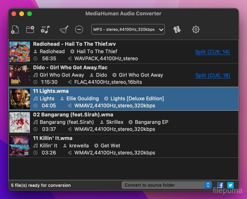Click the Twitter icon in status bar
Image resolution: width=247 pixels, height=199 pixels.
point(230,185)
